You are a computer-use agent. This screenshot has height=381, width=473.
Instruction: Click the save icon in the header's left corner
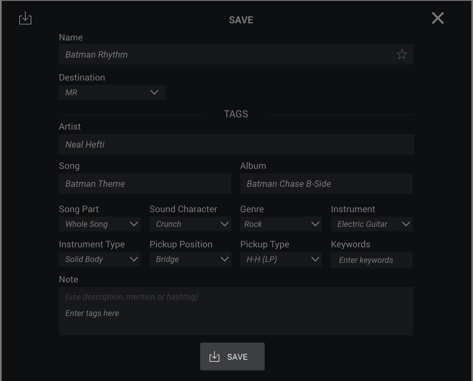click(25, 18)
